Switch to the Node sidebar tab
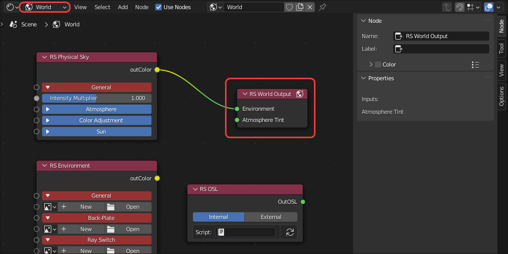 (501, 26)
